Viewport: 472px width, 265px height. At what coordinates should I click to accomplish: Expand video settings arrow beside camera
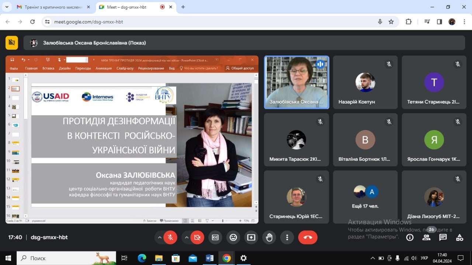point(186,237)
